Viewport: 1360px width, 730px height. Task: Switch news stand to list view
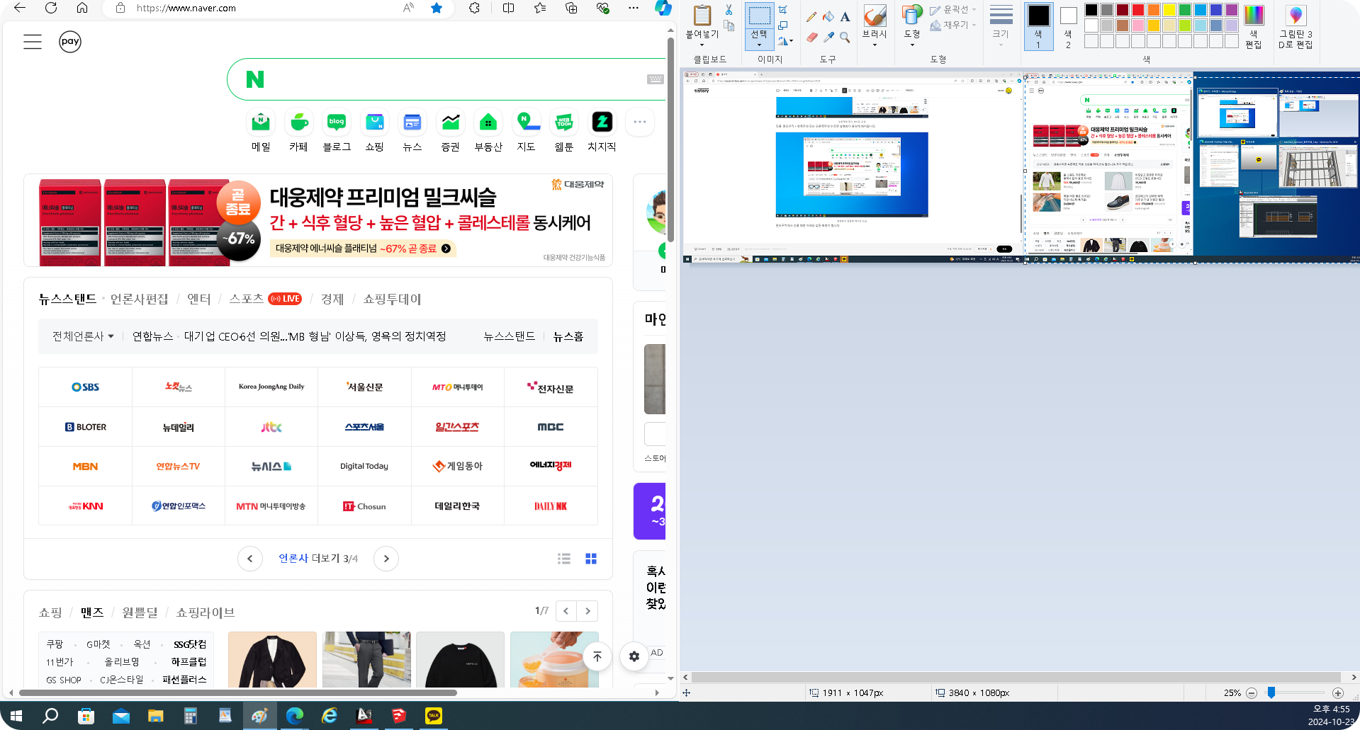[564, 559]
